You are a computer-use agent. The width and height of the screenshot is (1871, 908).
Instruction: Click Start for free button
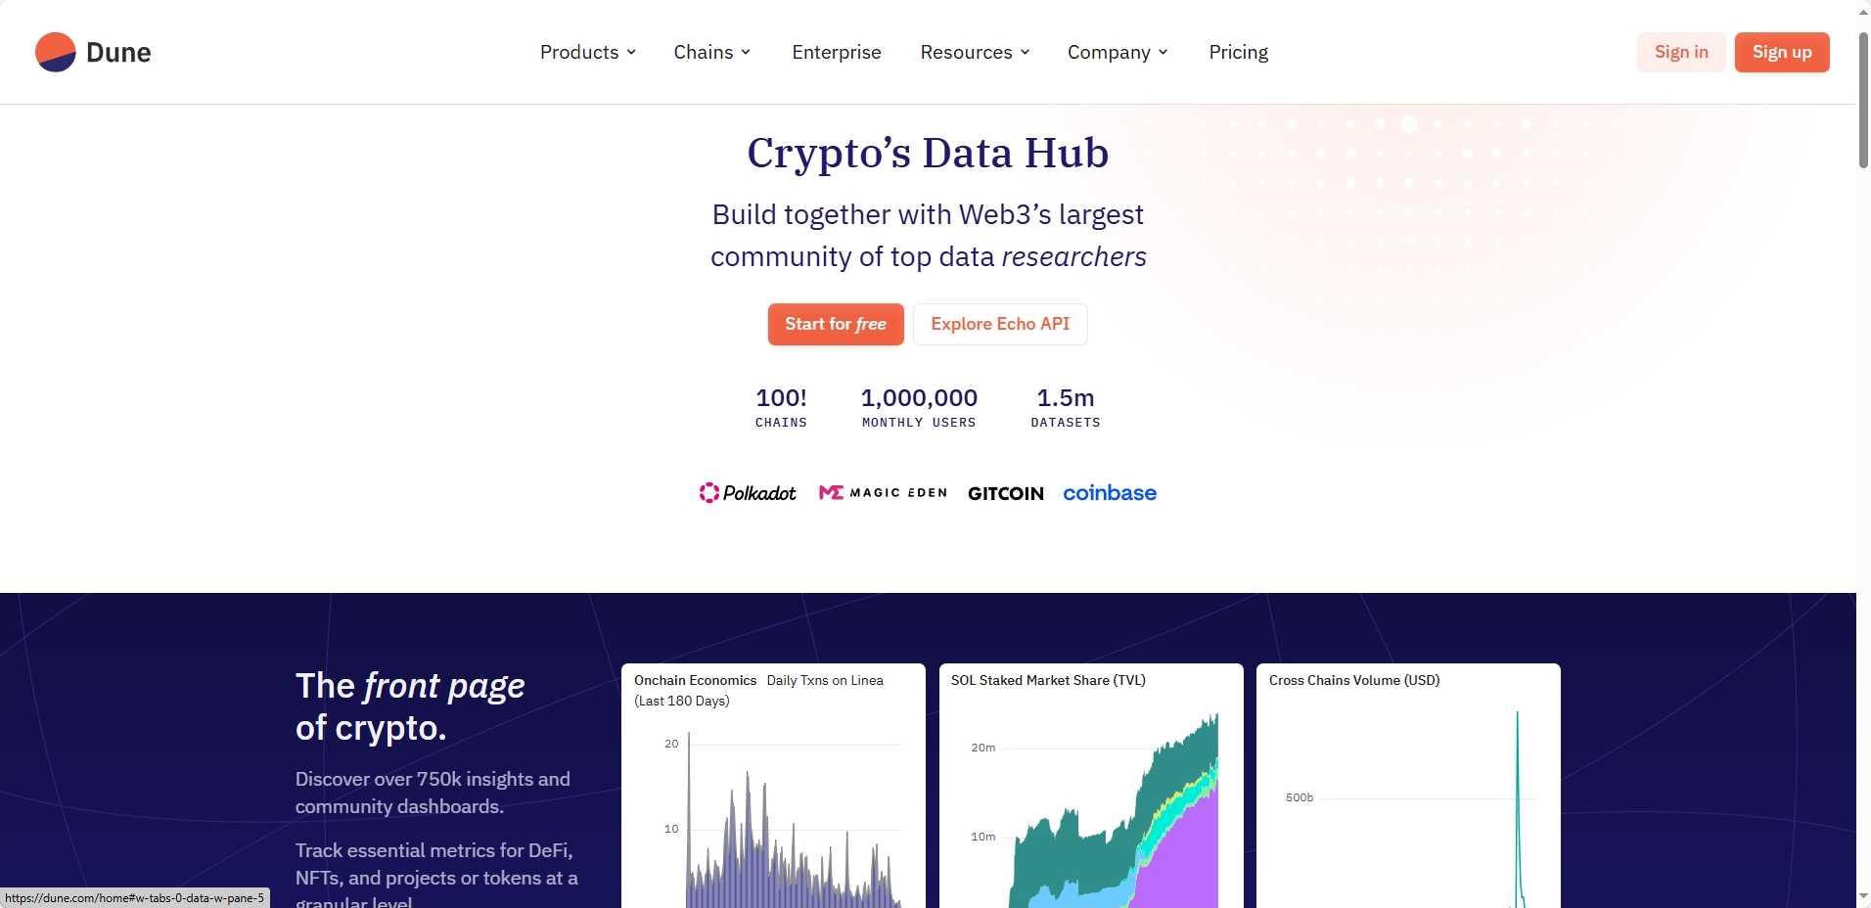(835, 324)
